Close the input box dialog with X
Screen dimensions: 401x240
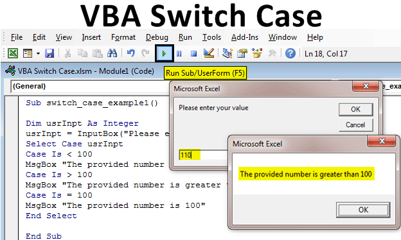pos(366,86)
